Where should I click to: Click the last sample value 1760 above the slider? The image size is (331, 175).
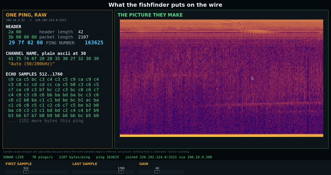121,168
